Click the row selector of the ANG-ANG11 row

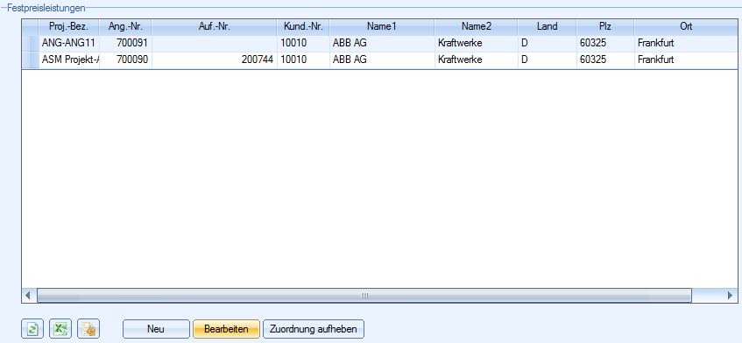pyautogui.click(x=31, y=44)
